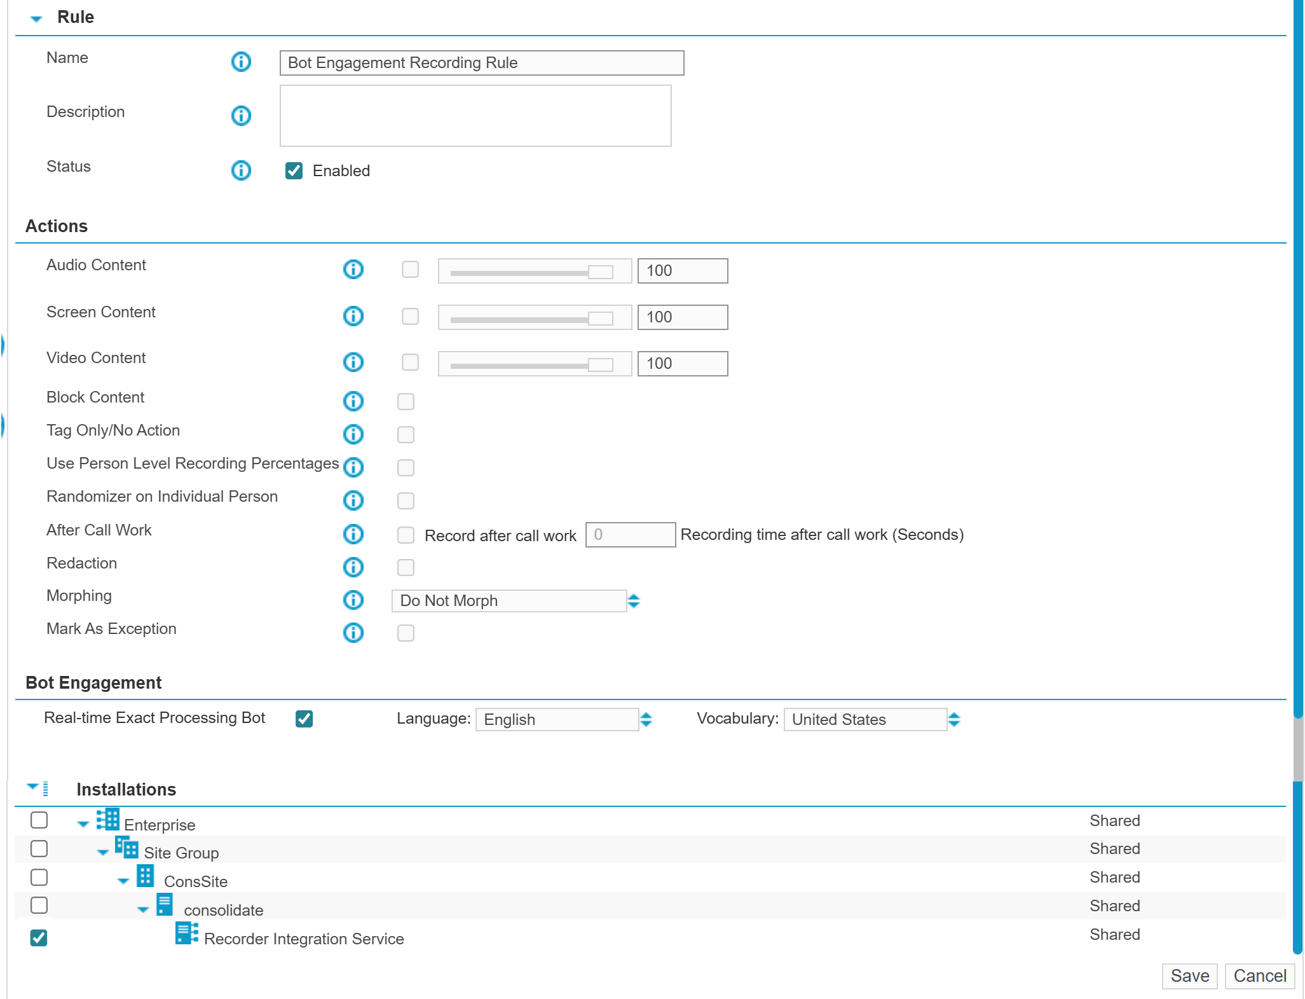The width and height of the screenshot is (1305, 999).
Task: Check the Record after call work option
Action: pos(406,535)
